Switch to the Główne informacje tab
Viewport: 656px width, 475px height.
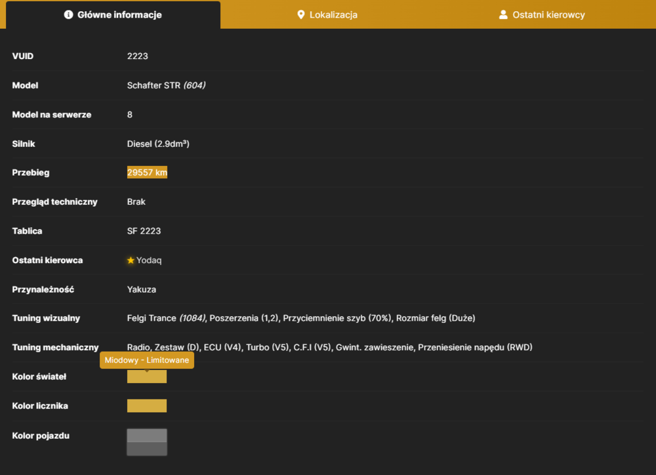pos(113,15)
